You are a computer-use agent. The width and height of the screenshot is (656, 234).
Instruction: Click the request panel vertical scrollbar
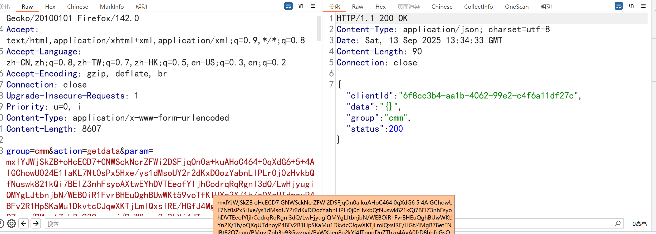319,29
